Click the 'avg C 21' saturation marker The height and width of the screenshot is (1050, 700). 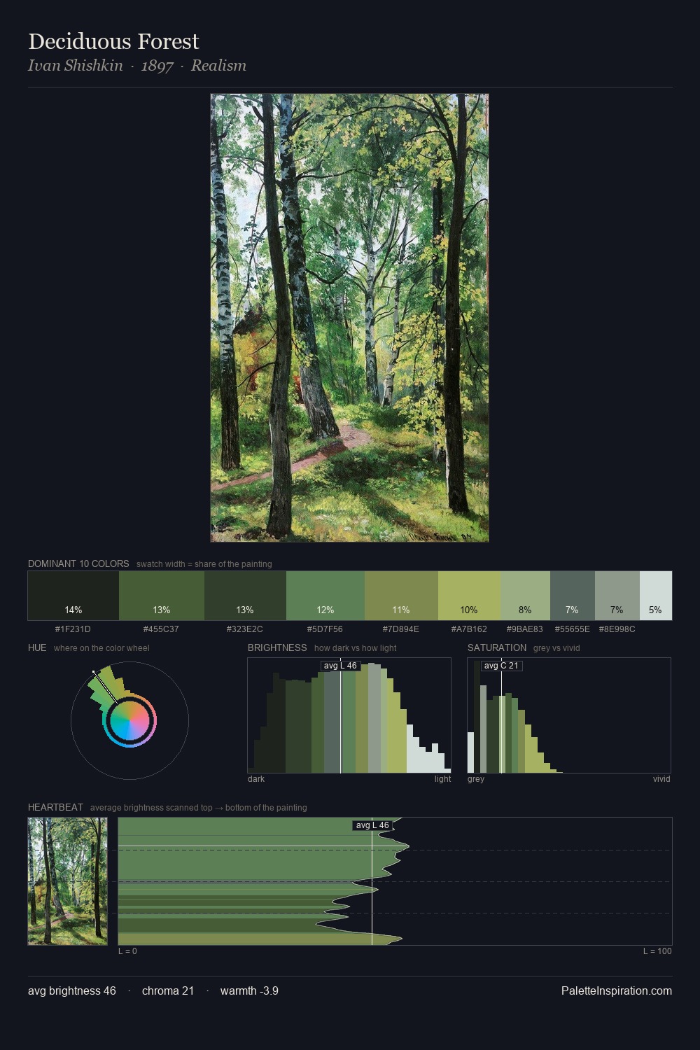[501, 666]
